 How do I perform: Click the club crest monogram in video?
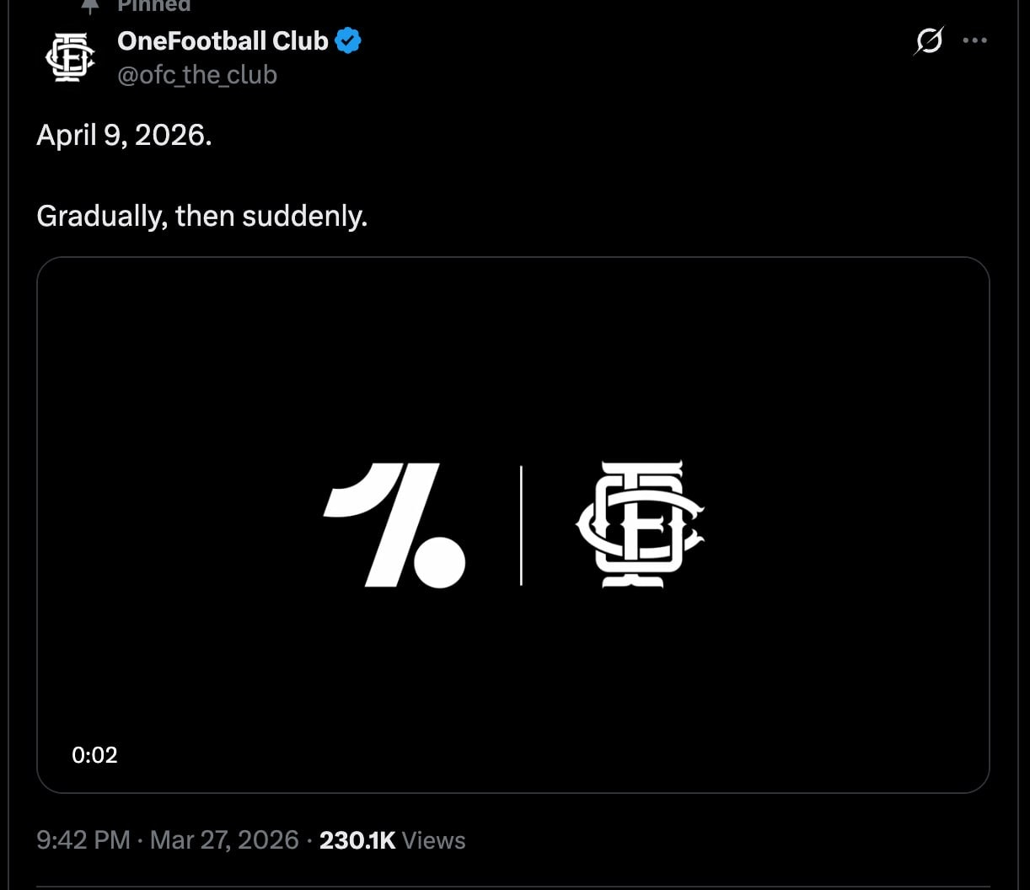pos(640,524)
